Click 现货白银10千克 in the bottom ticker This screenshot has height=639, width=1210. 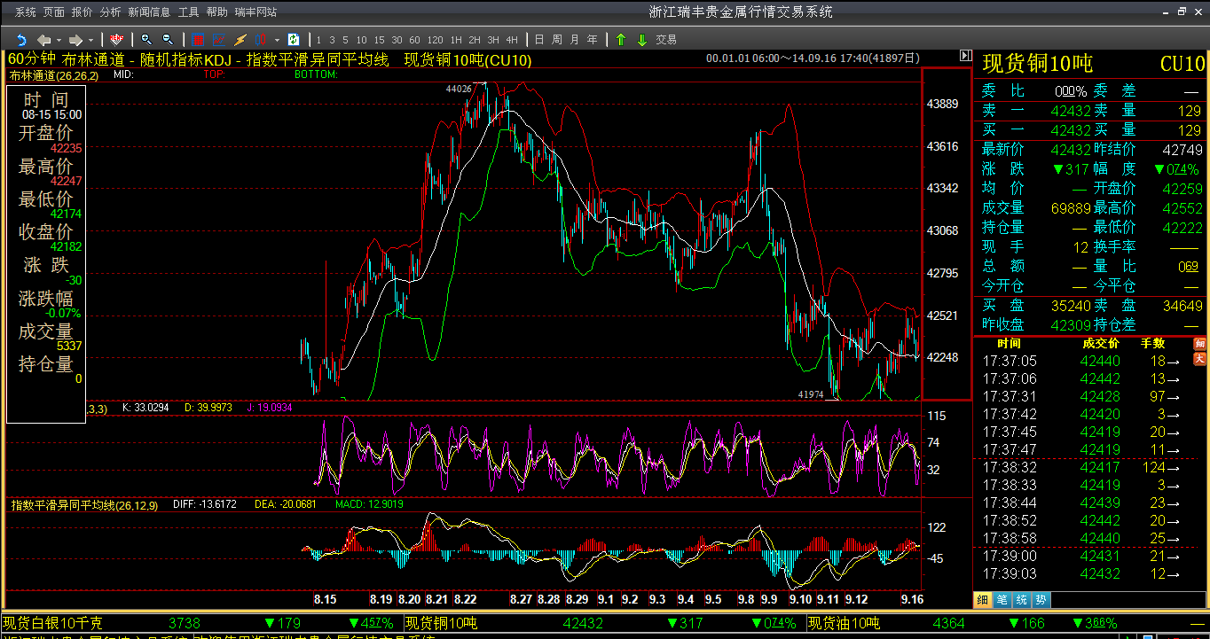(53, 623)
